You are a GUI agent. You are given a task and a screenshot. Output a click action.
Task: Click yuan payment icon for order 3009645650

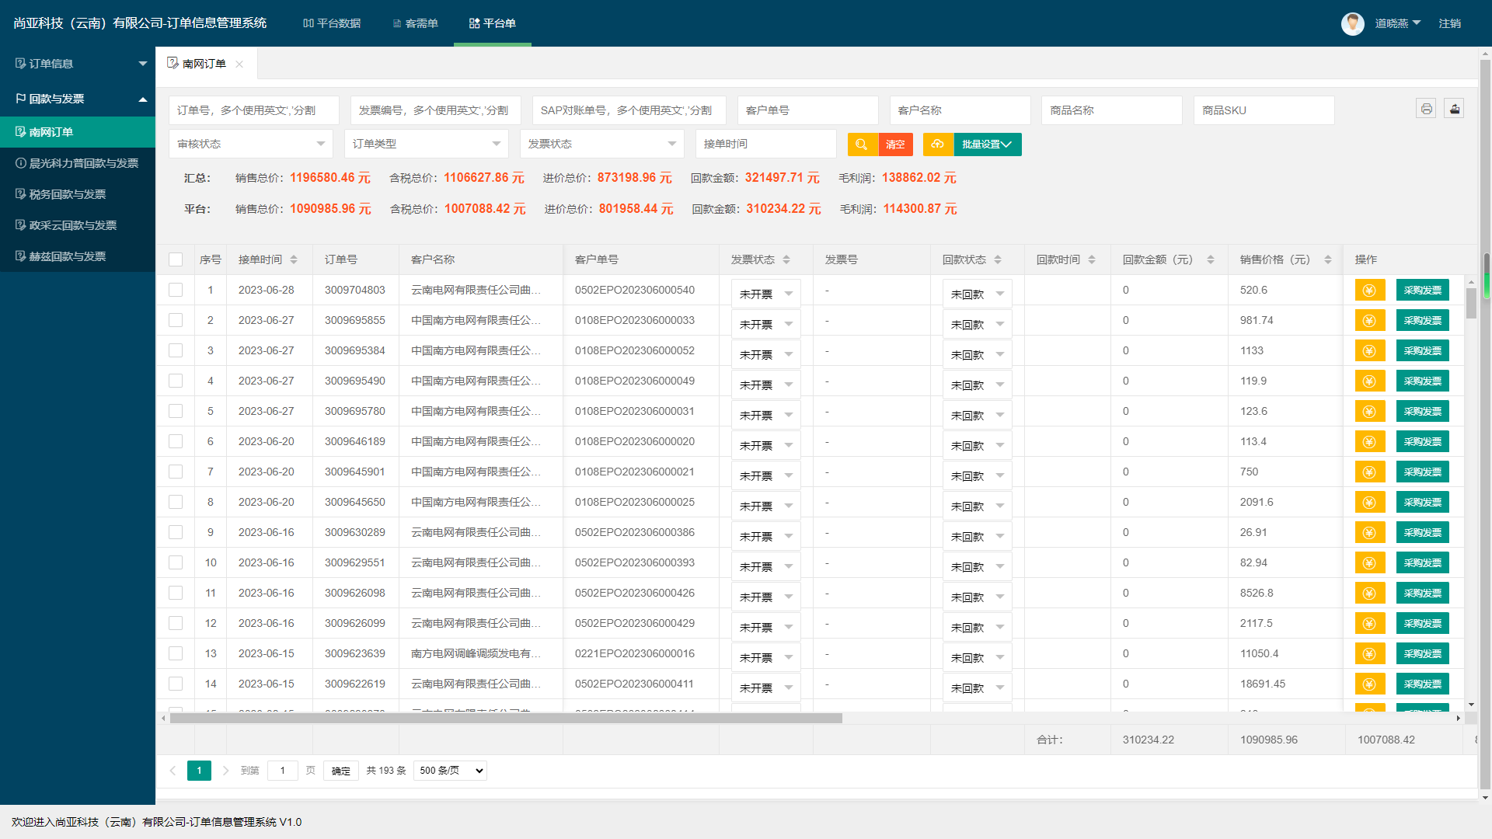coord(1370,502)
